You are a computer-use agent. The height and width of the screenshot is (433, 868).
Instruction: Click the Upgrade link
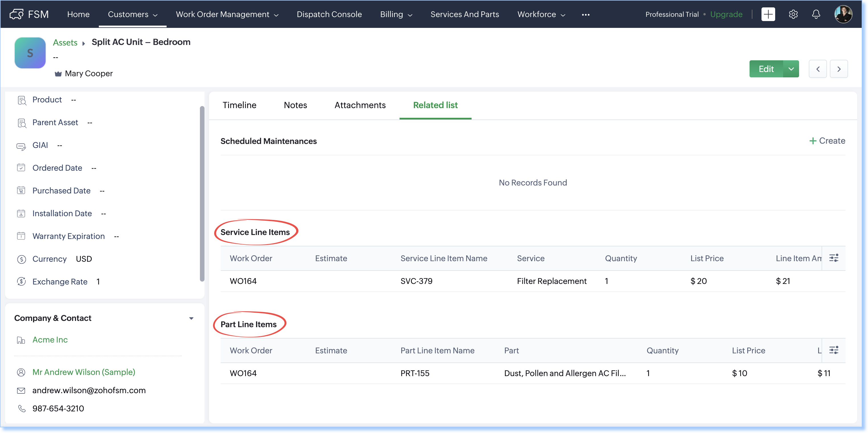pos(726,14)
